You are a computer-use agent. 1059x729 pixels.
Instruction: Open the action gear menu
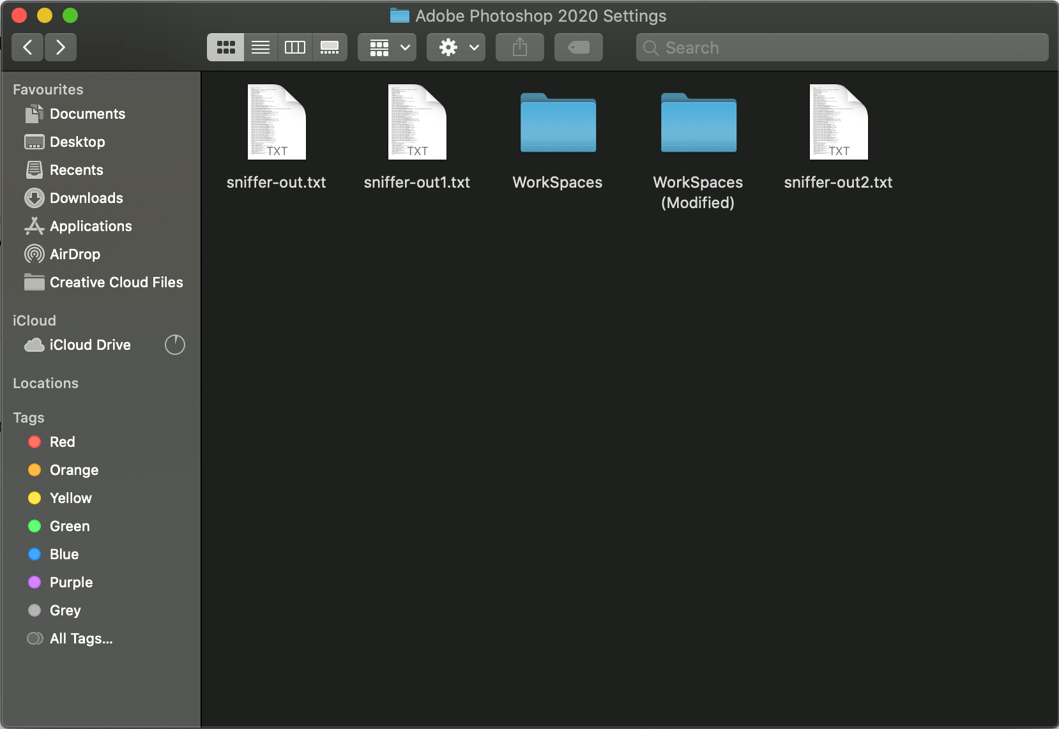455,47
